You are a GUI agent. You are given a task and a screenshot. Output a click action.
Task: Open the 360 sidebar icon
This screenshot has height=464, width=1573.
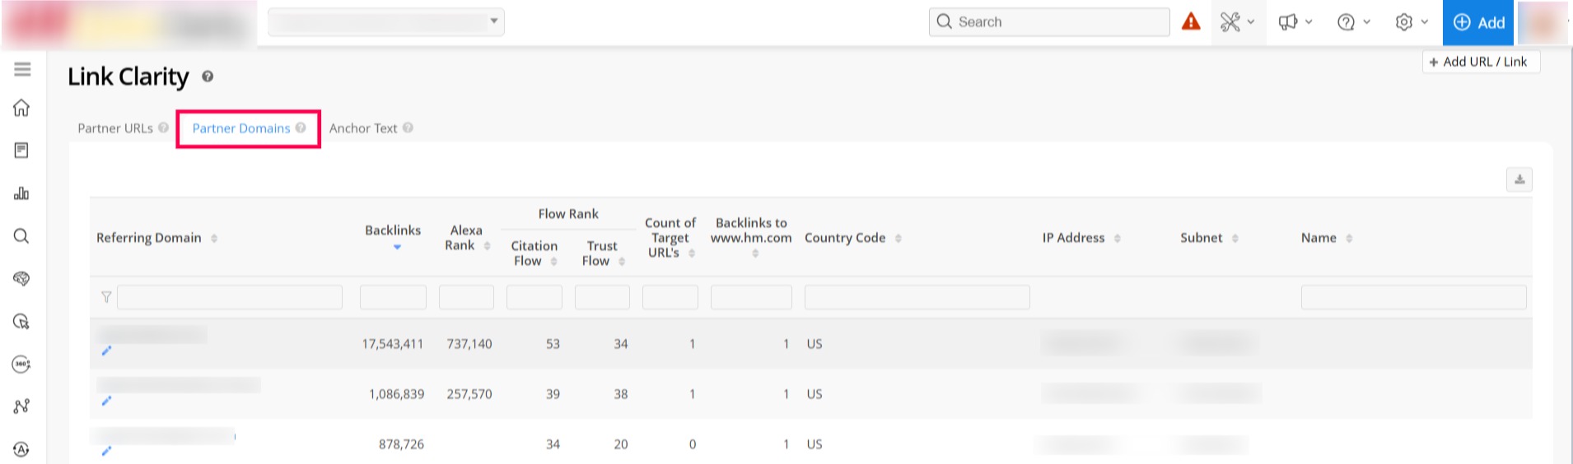22,364
